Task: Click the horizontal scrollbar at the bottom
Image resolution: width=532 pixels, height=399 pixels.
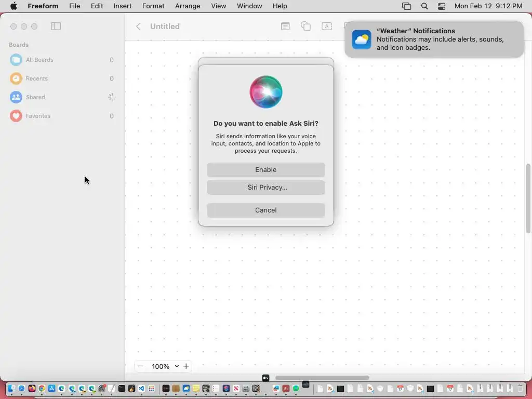Action: pos(322,378)
